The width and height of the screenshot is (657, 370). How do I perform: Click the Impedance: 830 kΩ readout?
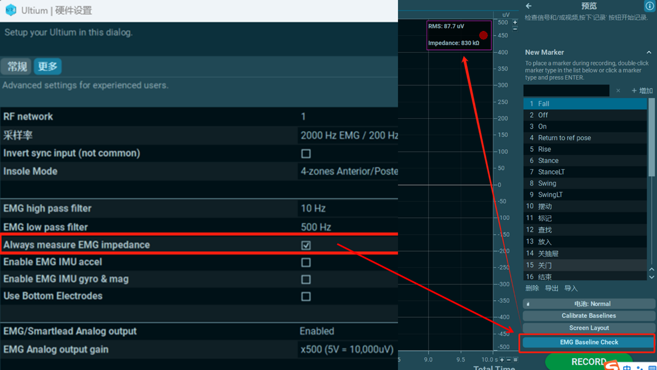[x=454, y=43]
